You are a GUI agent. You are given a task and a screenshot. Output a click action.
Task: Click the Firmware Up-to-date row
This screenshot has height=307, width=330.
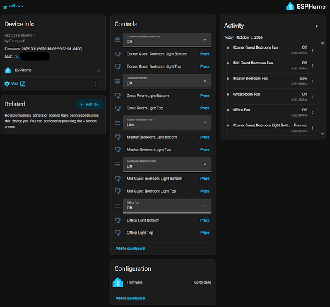(163, 282)
